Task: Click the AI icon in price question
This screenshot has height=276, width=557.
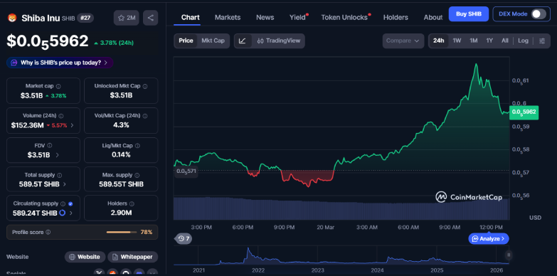Action: pos(14,63)
